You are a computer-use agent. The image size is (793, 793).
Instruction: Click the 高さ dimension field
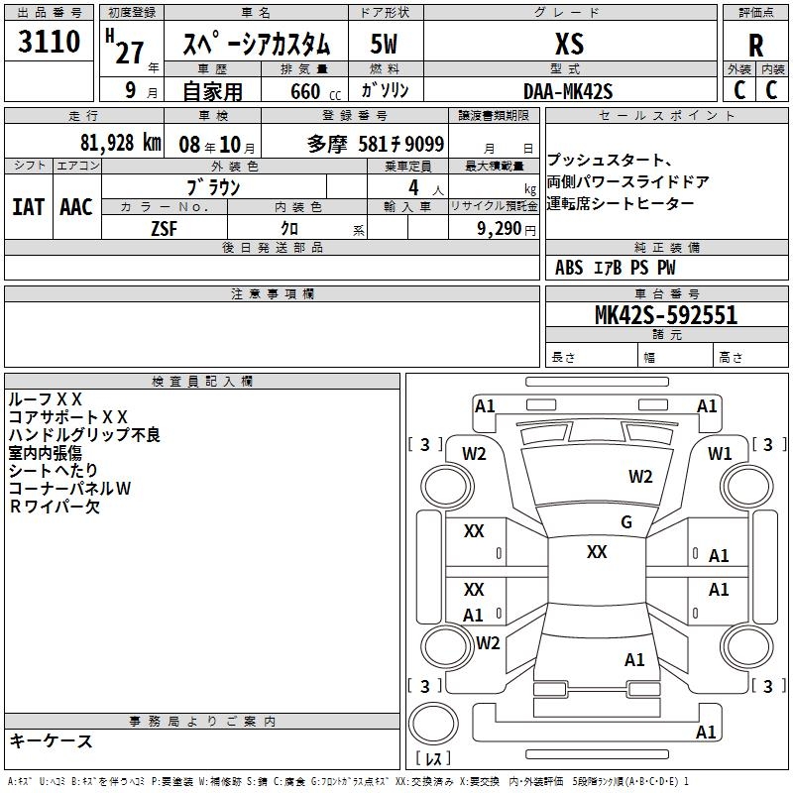click(x=750, y=357)
